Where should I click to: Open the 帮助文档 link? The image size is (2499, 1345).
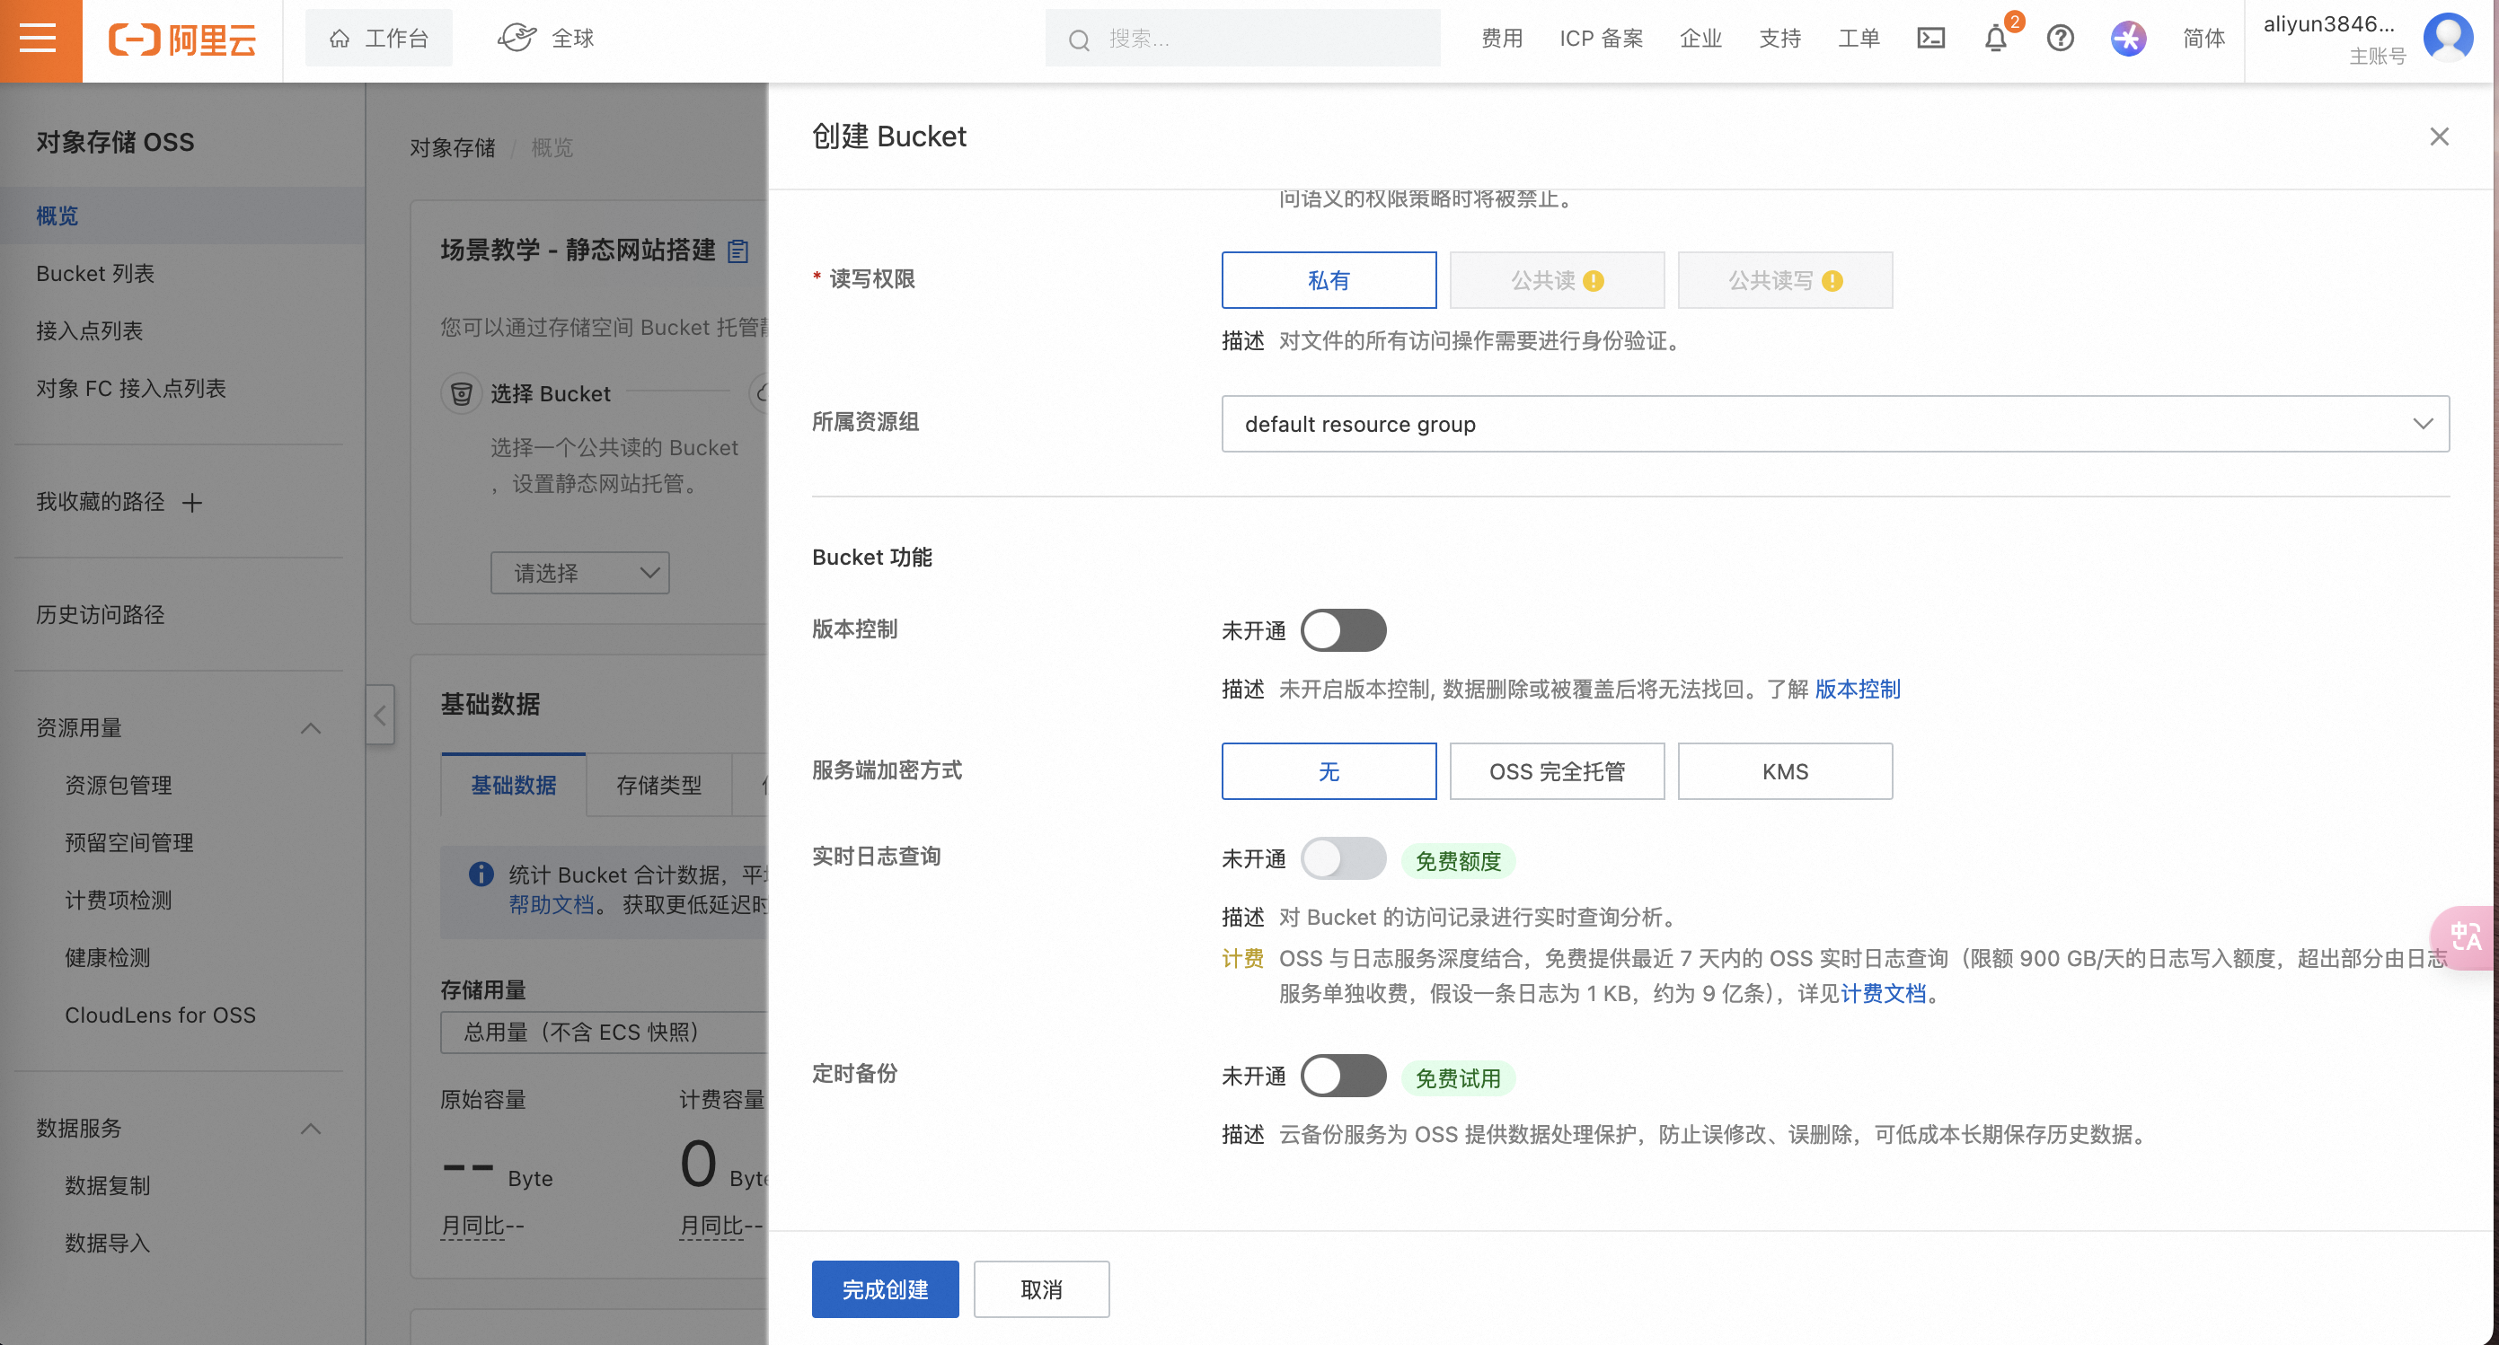[x=551, y=904]
